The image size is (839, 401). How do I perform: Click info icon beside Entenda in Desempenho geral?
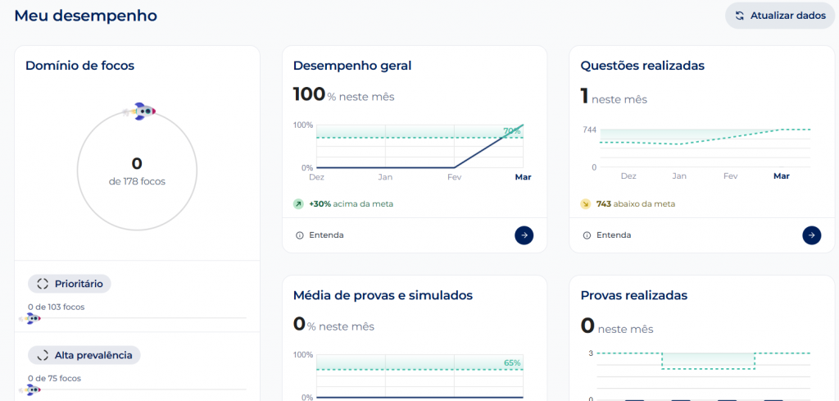299,235
